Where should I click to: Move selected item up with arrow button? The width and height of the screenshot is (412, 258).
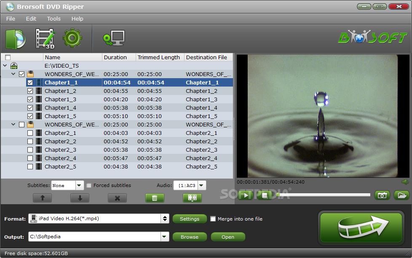coord(42,198)
